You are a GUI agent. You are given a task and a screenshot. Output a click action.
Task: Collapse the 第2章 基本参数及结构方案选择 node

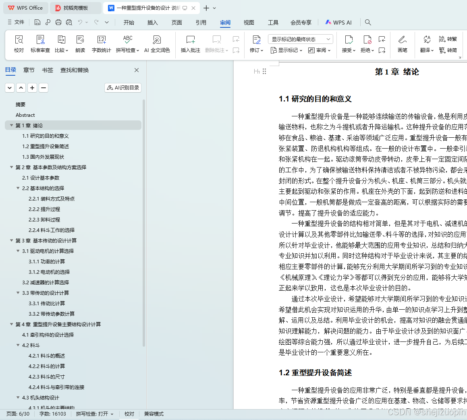(11, 167)
